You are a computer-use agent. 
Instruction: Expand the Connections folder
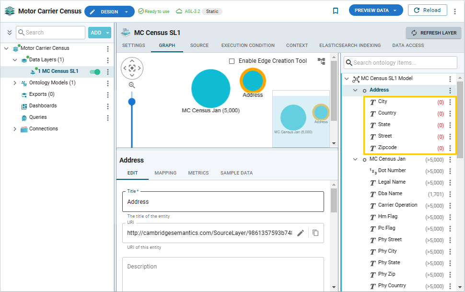(15, 129)
